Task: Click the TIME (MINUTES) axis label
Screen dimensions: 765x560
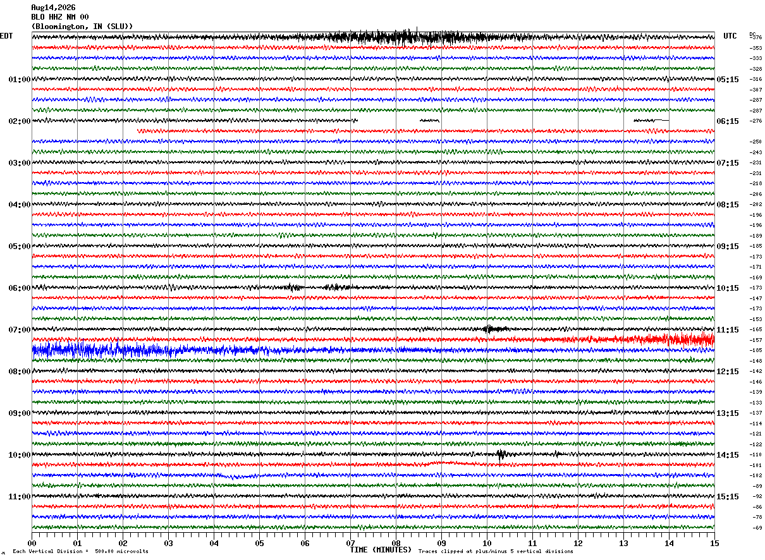Action: pyautogui.click(x=381, y=550)
